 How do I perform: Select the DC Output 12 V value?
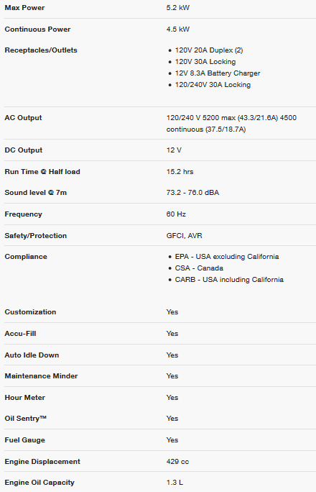174,150
